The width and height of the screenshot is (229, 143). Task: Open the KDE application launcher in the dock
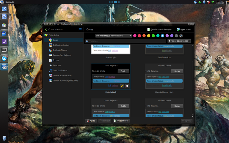[4, 9]
